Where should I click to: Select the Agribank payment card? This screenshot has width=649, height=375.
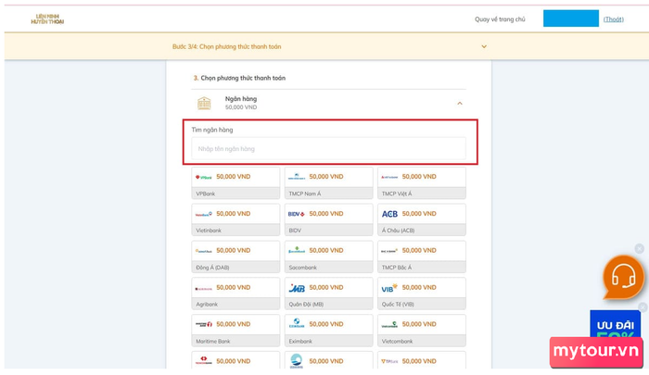(235, 294)
